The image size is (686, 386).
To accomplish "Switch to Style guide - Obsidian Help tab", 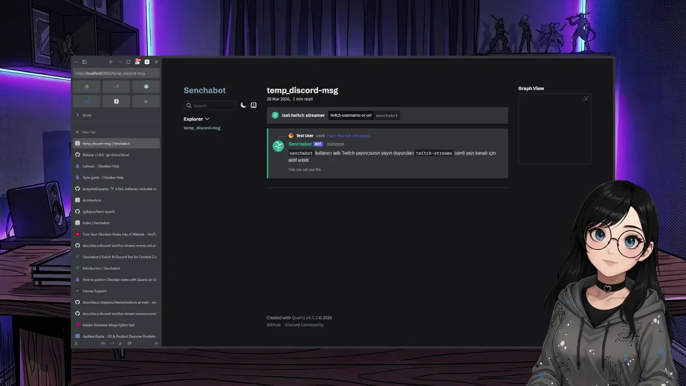I will coord(116,177).
